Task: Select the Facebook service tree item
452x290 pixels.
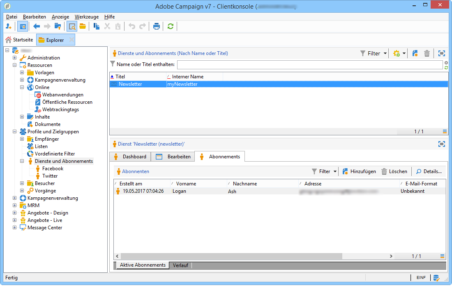Action: click(x=53, y=169)
